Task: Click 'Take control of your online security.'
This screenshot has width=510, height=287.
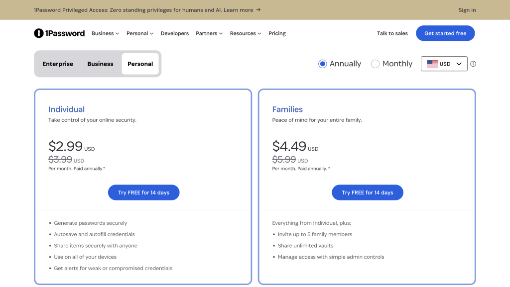Action: [x=92, y=120]
